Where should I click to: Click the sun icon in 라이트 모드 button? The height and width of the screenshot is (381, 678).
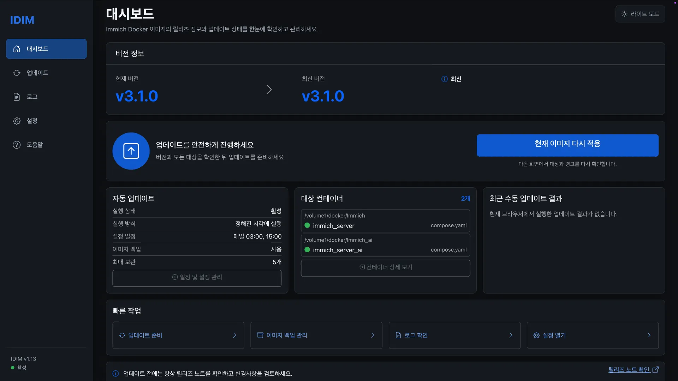pos(624,14)
